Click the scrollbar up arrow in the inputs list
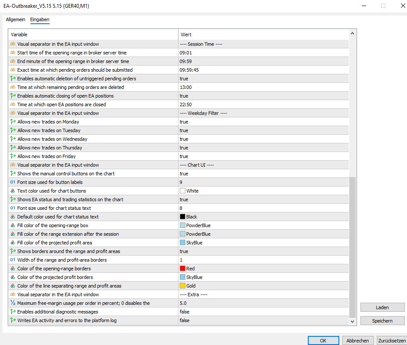Screen dimensions: 407x345 (x=352, y=33)
